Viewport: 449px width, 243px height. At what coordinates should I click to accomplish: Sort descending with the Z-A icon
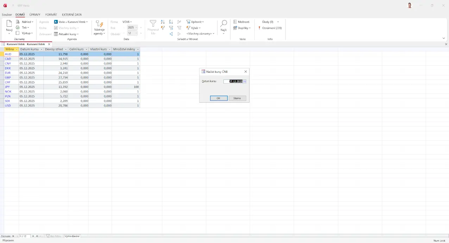[171, 22]
